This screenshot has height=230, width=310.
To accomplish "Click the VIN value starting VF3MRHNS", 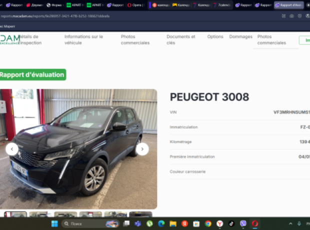I will 291,112.
